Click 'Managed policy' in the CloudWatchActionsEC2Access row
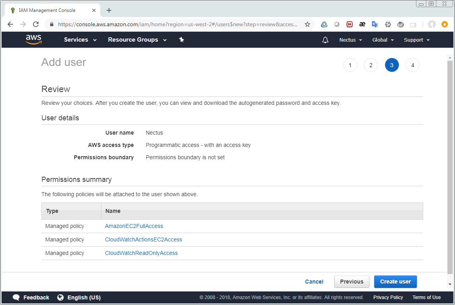455x305 pixels. (x=65, y=240)
